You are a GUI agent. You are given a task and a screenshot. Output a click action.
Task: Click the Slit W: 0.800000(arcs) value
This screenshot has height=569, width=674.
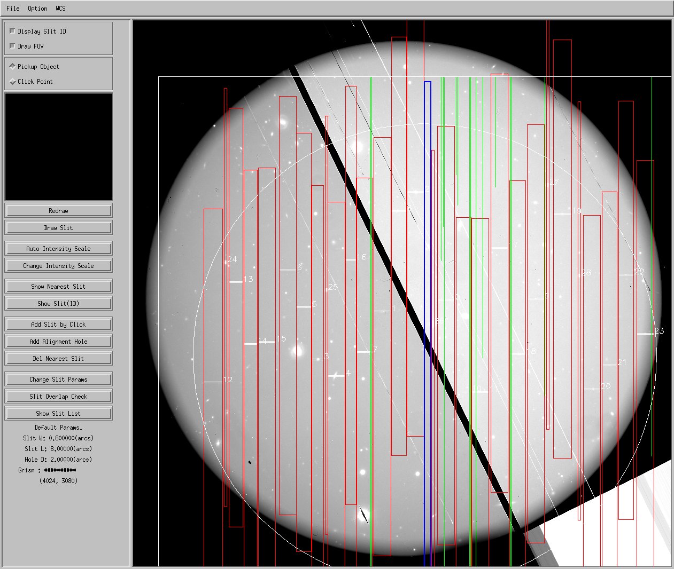[x=58, y=438]
